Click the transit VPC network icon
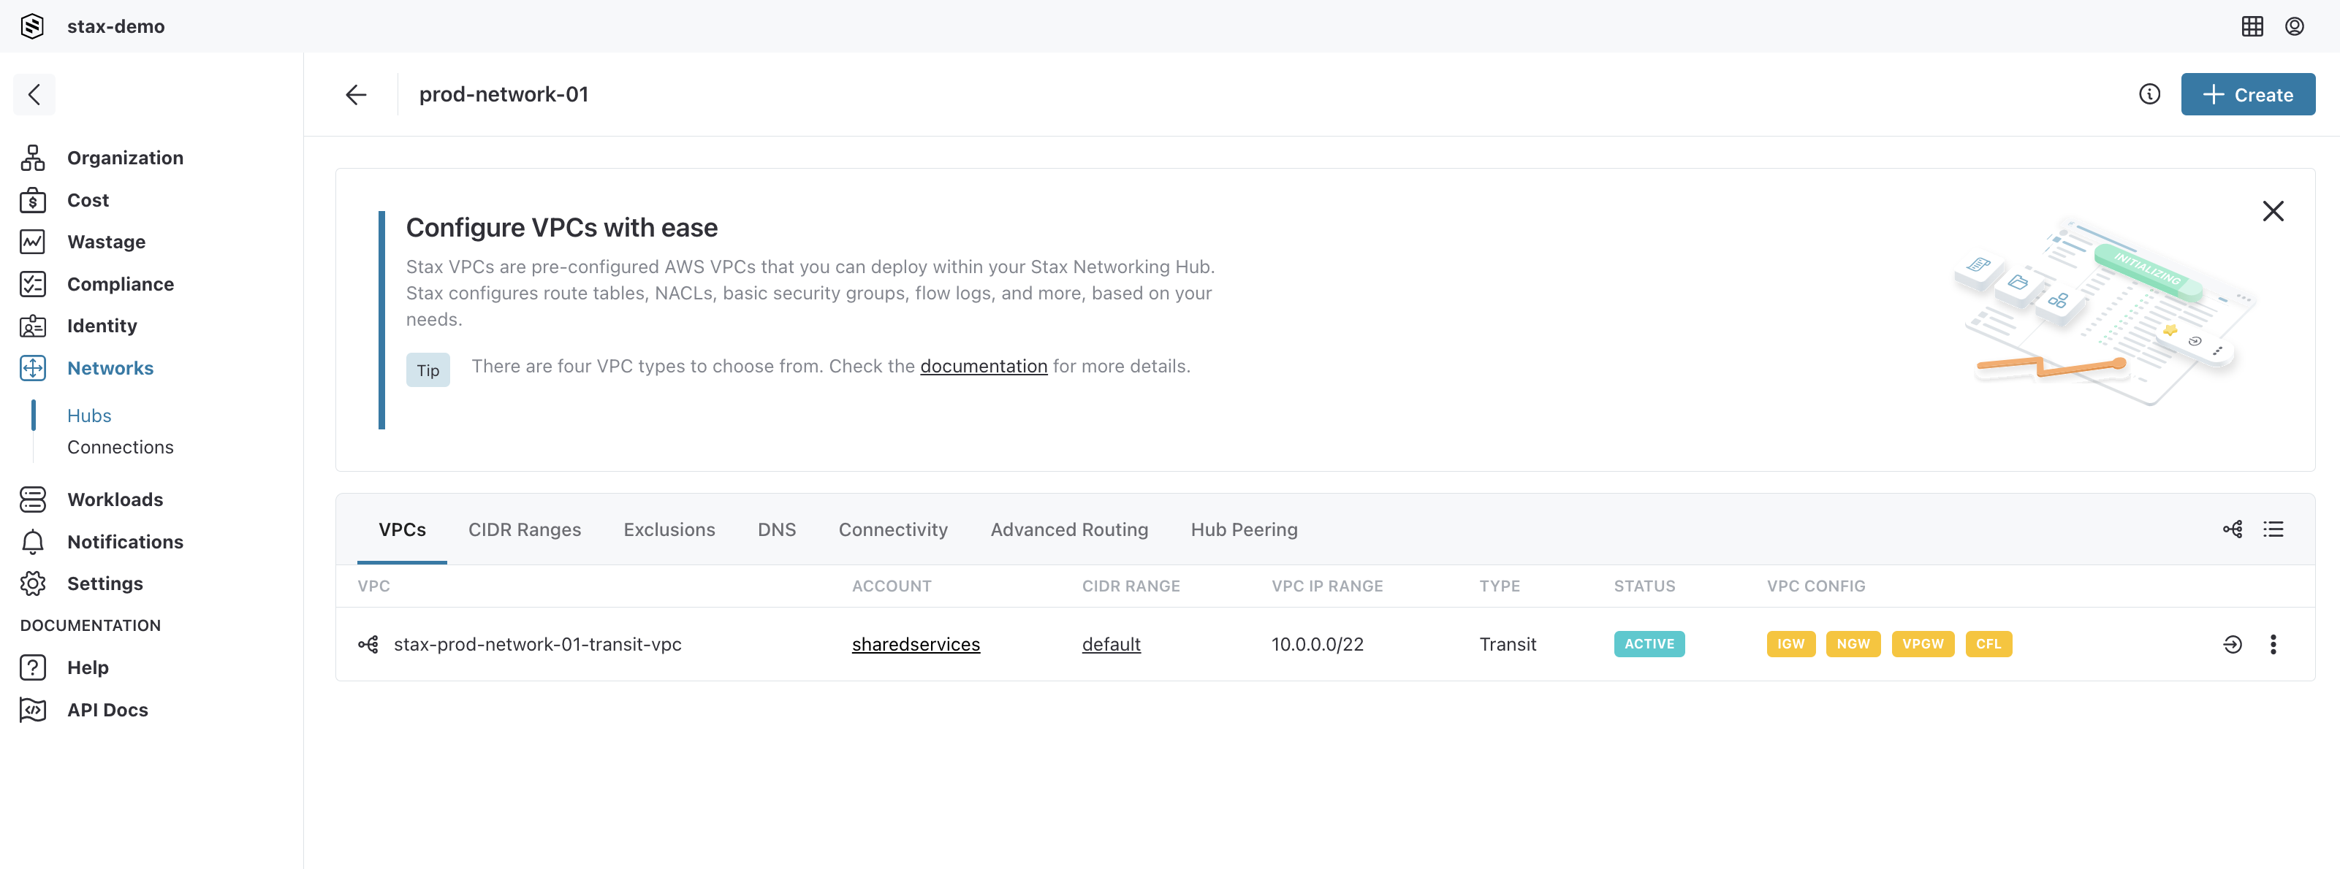Viewport: 2340px width, 869px height. pyautogui.click(x=367, y=644)
